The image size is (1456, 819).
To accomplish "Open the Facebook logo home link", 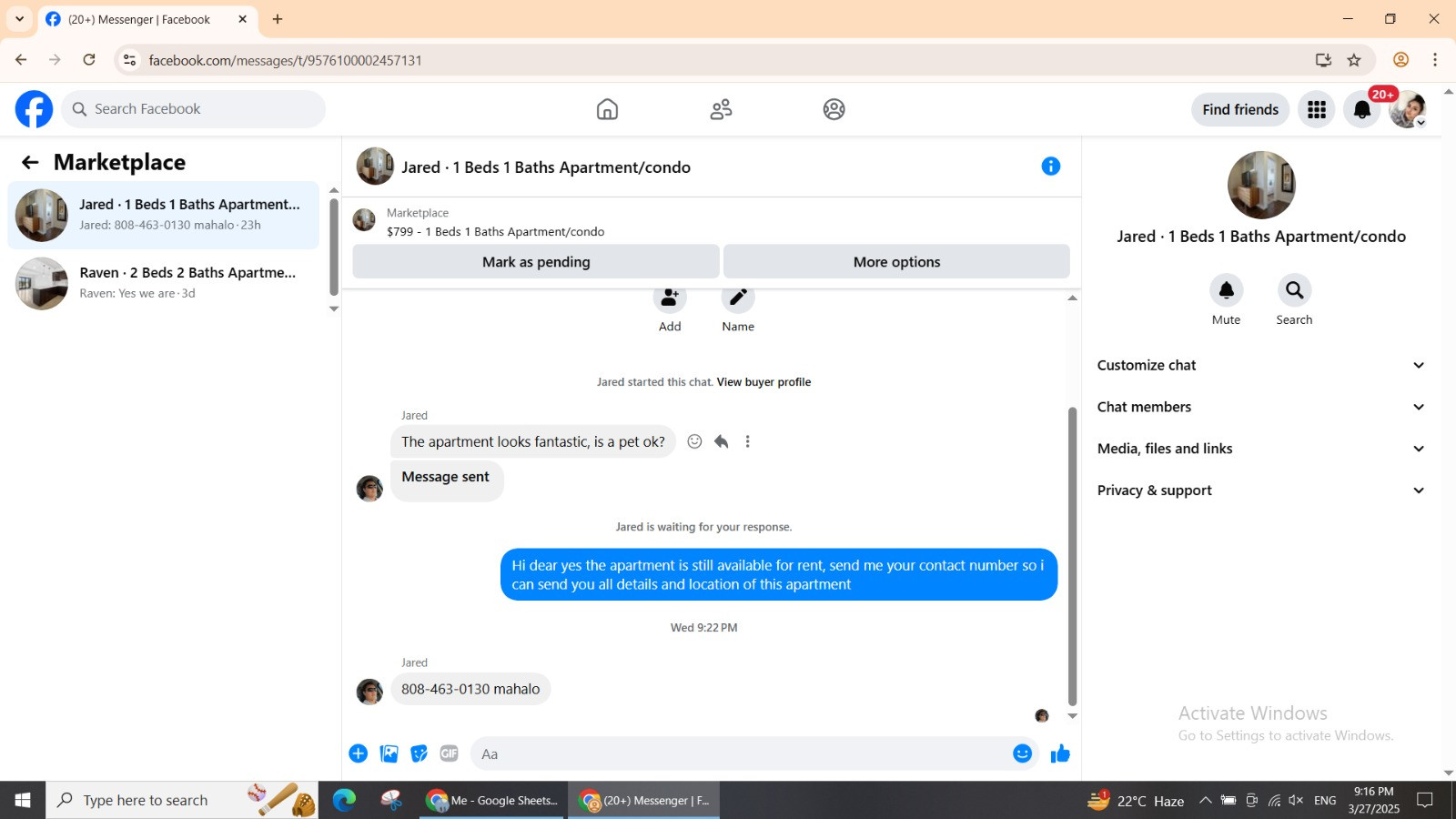I will pyautogui.click(x=34, y=109).
